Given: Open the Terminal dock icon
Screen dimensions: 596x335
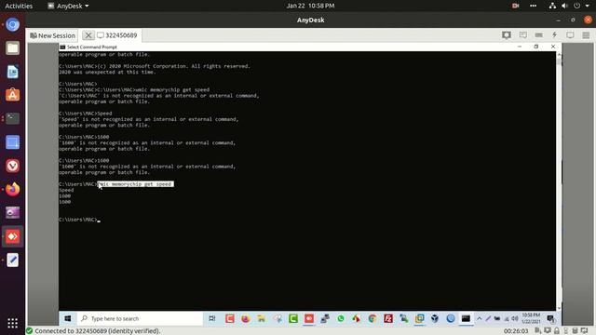Looking at the screenshot, I should coord(12,118).
